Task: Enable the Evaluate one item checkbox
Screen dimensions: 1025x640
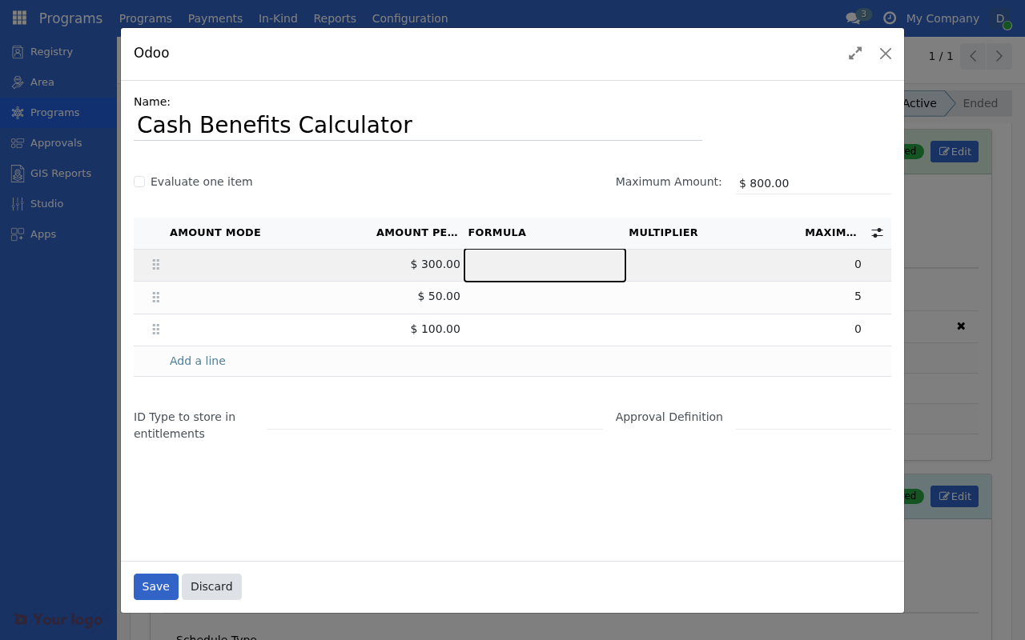Action: tap(139, 182)
